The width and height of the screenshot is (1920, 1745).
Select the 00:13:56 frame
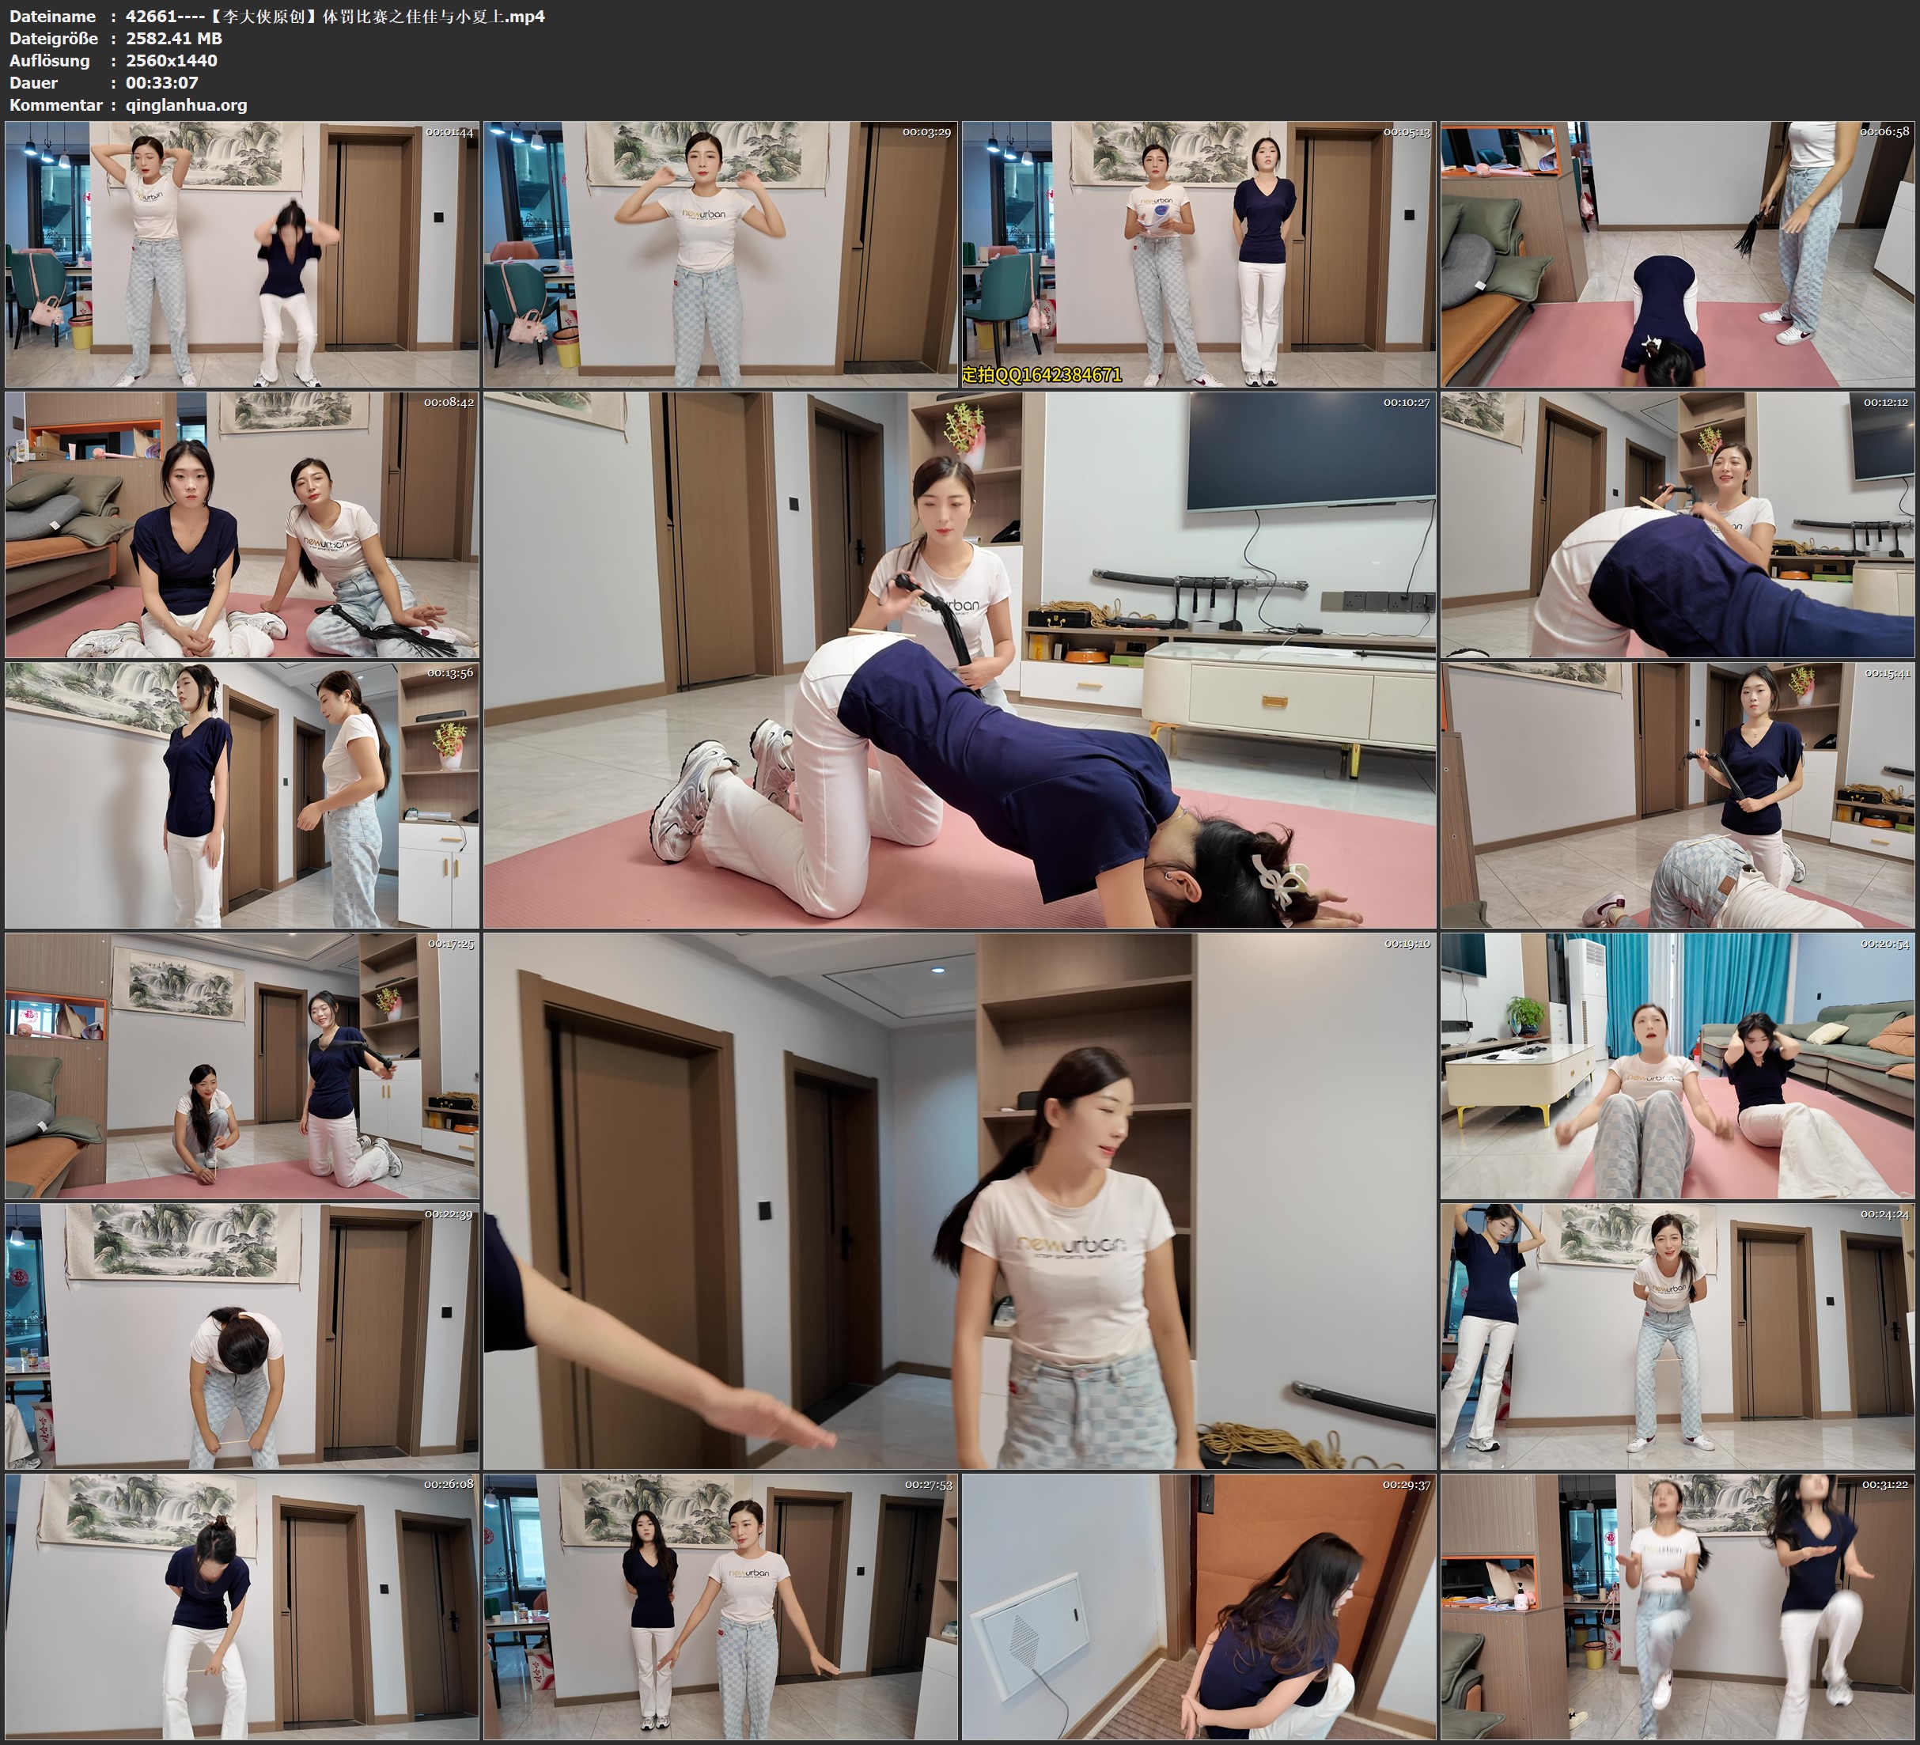[242, 795]
